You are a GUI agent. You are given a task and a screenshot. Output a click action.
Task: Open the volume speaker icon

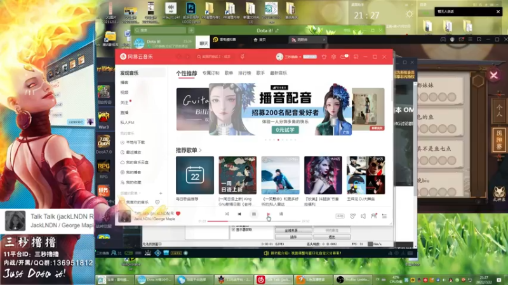[x=363, y=216]
